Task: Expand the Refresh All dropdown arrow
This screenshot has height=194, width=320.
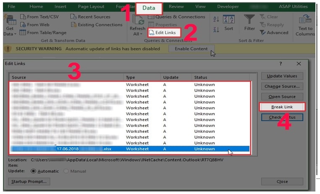Action: click(142, 34)
